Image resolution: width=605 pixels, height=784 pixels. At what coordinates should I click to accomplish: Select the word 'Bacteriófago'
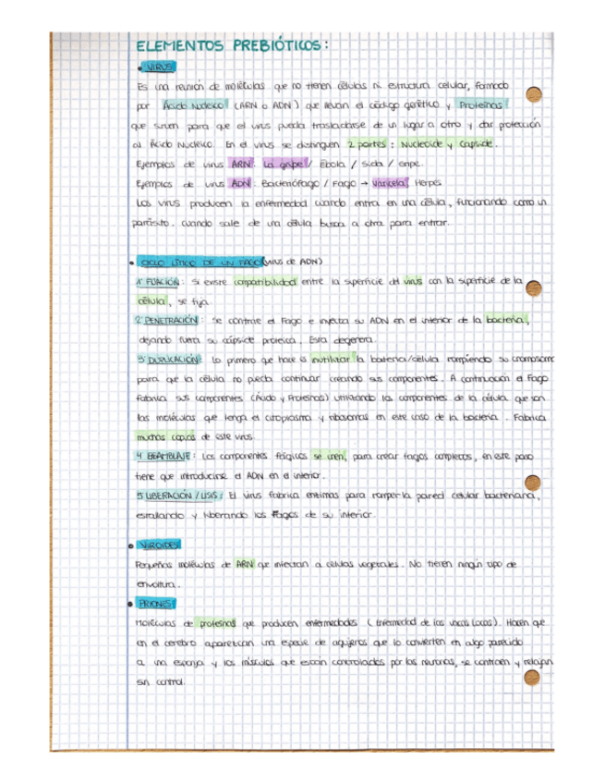click(290, 183)
